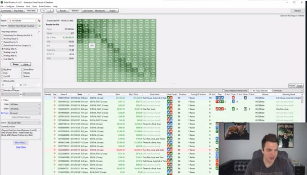
Task: Switch to the My Reports tab
Action: (100, 11)
